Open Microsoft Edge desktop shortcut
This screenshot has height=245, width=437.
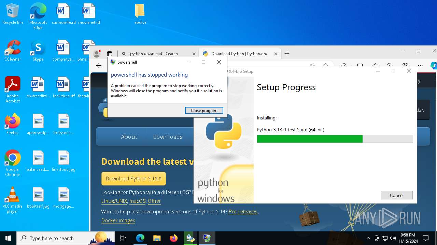[38, 16]
